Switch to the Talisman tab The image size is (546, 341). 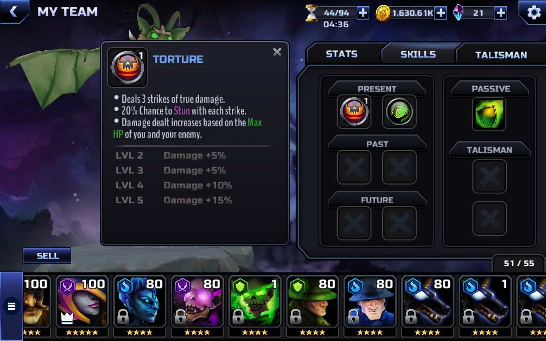pyautogui.click(x=501, y=55)
